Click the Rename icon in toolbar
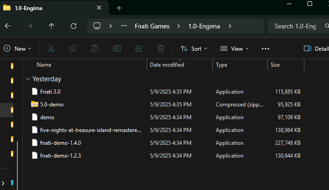 (117, 49)
